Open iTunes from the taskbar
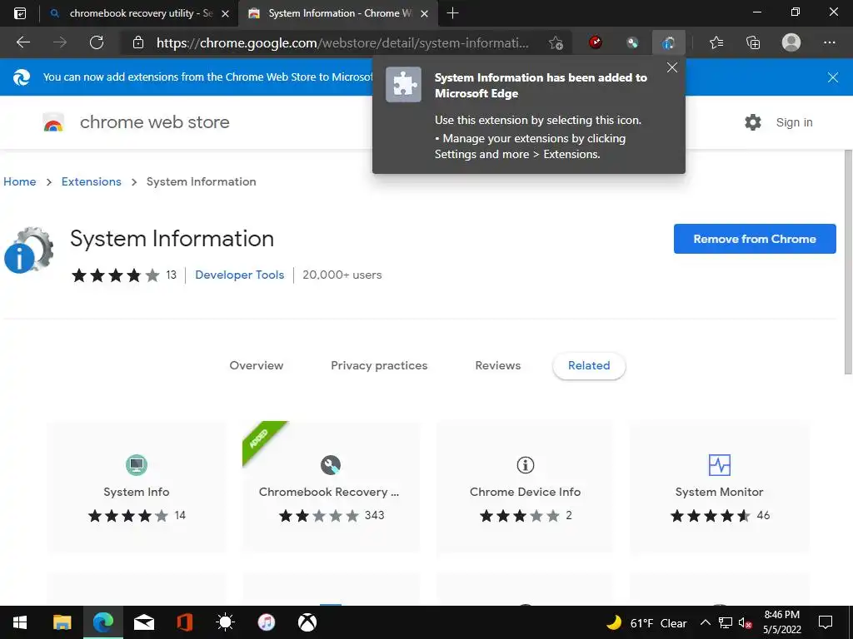 tap(266, 622)
